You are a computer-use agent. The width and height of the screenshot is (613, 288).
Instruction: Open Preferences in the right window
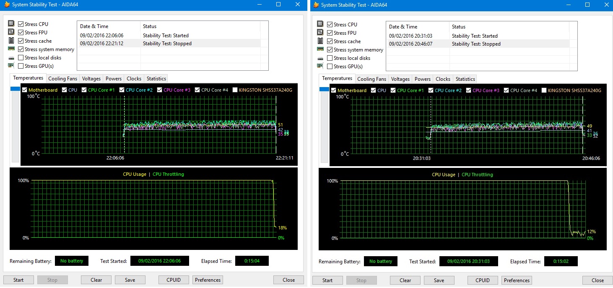pyautogui.click(x=517, y=280)
